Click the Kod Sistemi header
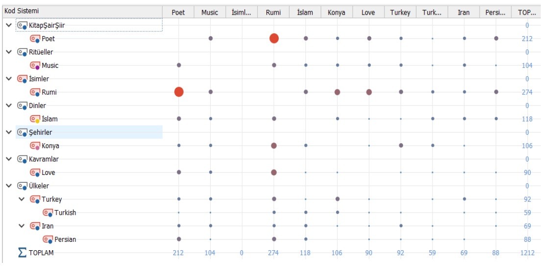The width and height of the screenshot is (555, 280). [x=22, y=11]
